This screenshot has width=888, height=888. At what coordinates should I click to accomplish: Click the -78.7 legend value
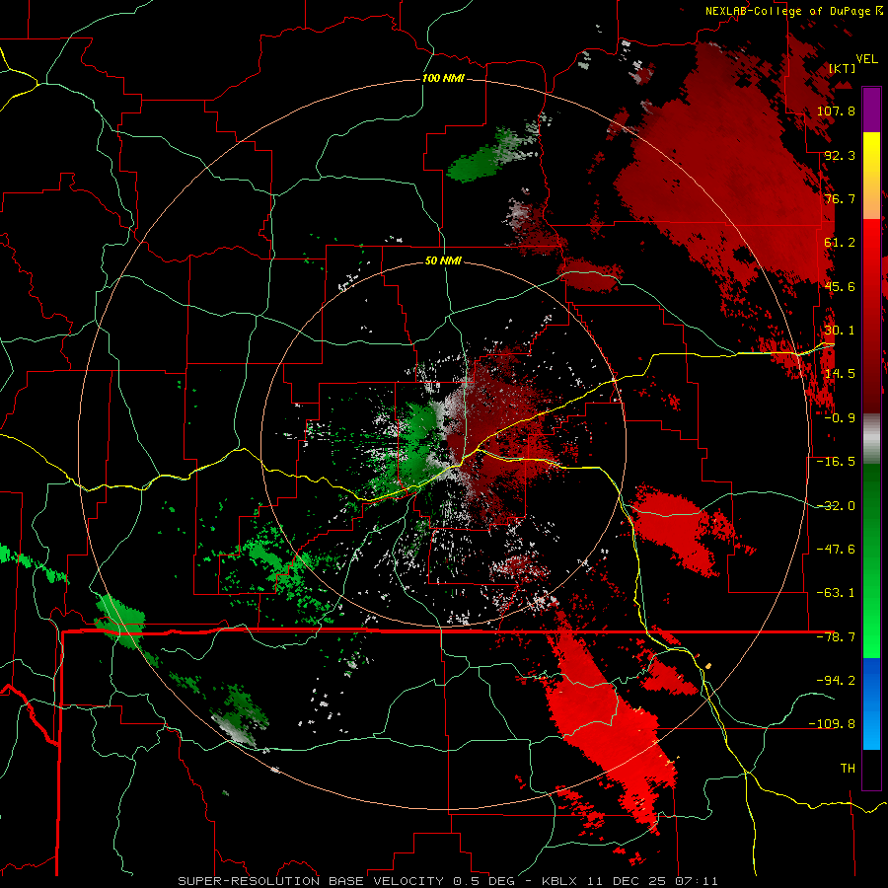point(836,637)
